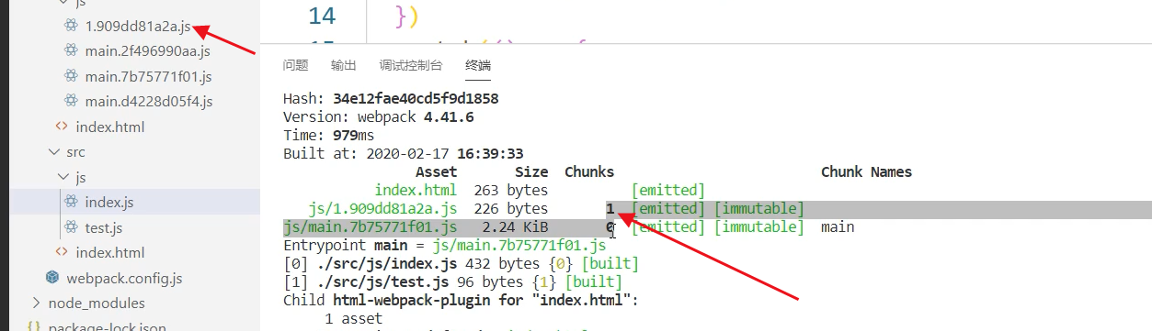Open the 调试控制台 tab
This screenshot has height=331, width=1152.
[411, 65]
